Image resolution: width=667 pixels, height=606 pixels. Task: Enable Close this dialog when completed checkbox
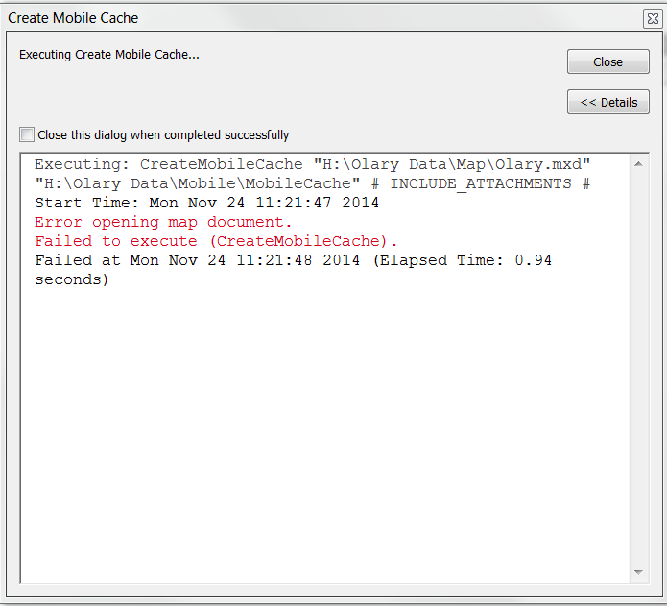pos(27,135)
